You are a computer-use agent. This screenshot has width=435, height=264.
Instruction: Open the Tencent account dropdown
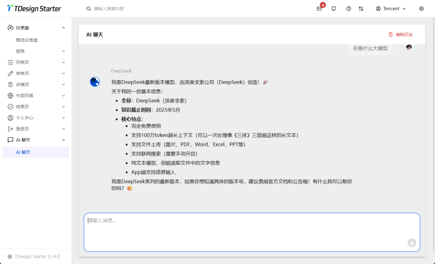[x=391, y=8]
